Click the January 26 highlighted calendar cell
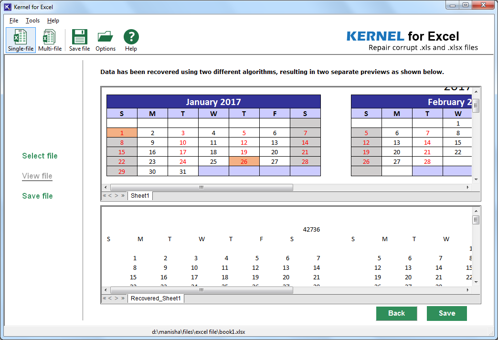 tap(244, 161)
